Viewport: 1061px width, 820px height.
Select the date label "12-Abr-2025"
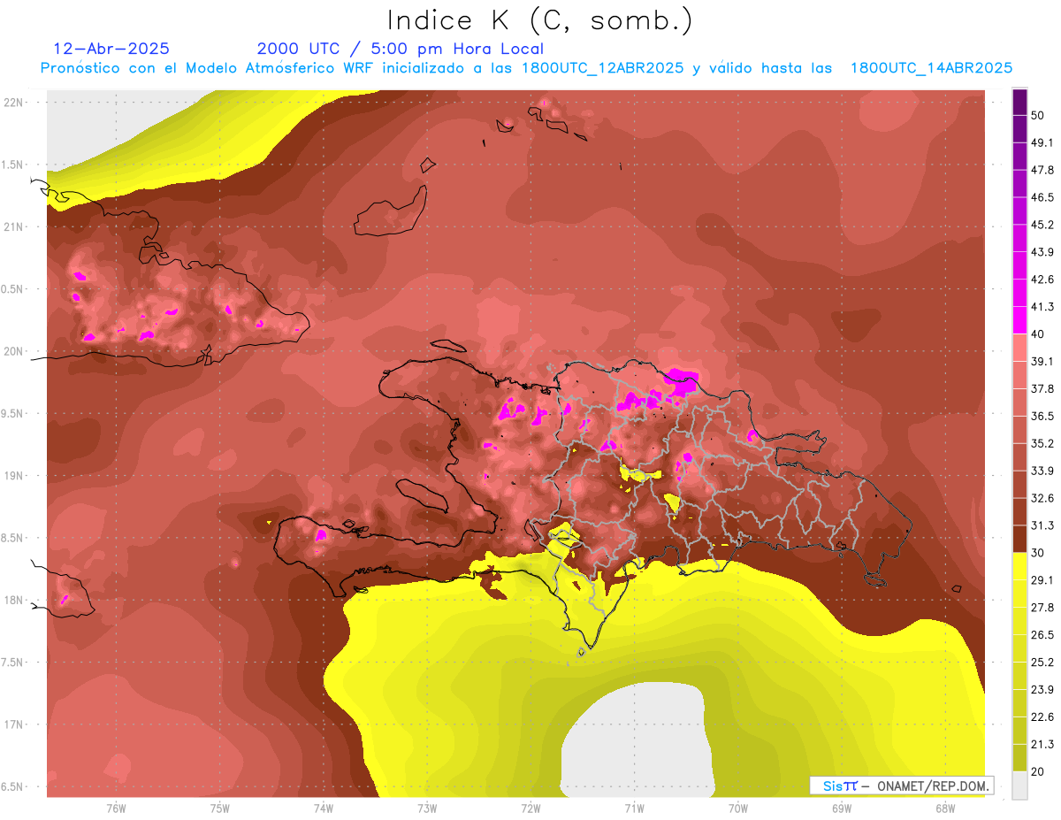[x=111, y=49]
